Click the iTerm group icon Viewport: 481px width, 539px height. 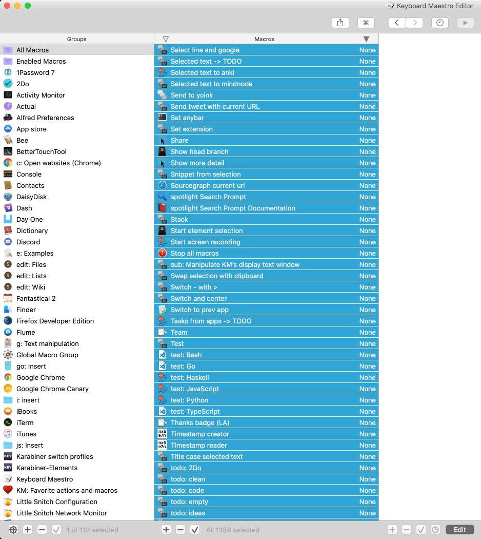coord(8,422)
